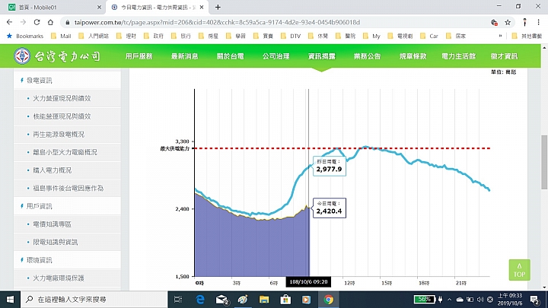Image resolution: width=548 pixels, height=308 pixels.
Task: Open Task View on taskbar
Action: tap(178, 300)
